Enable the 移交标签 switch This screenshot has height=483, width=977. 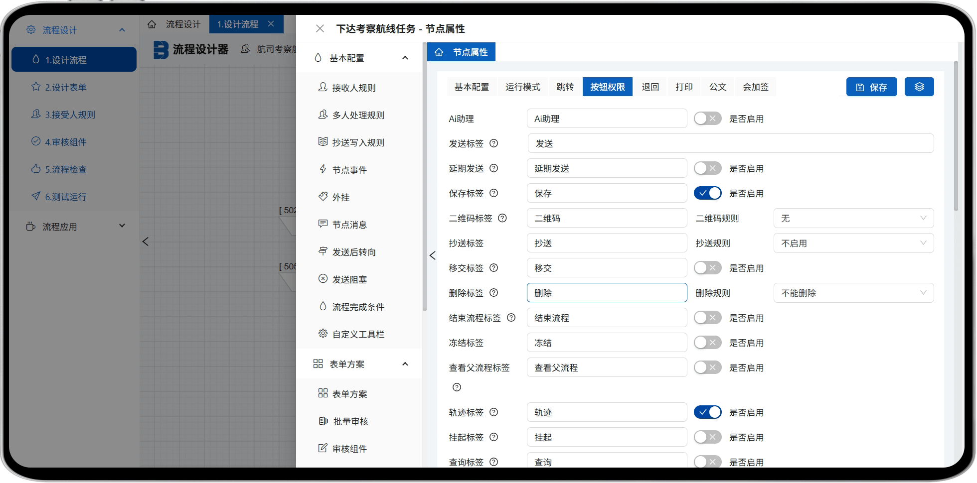[x=707, y=268]
